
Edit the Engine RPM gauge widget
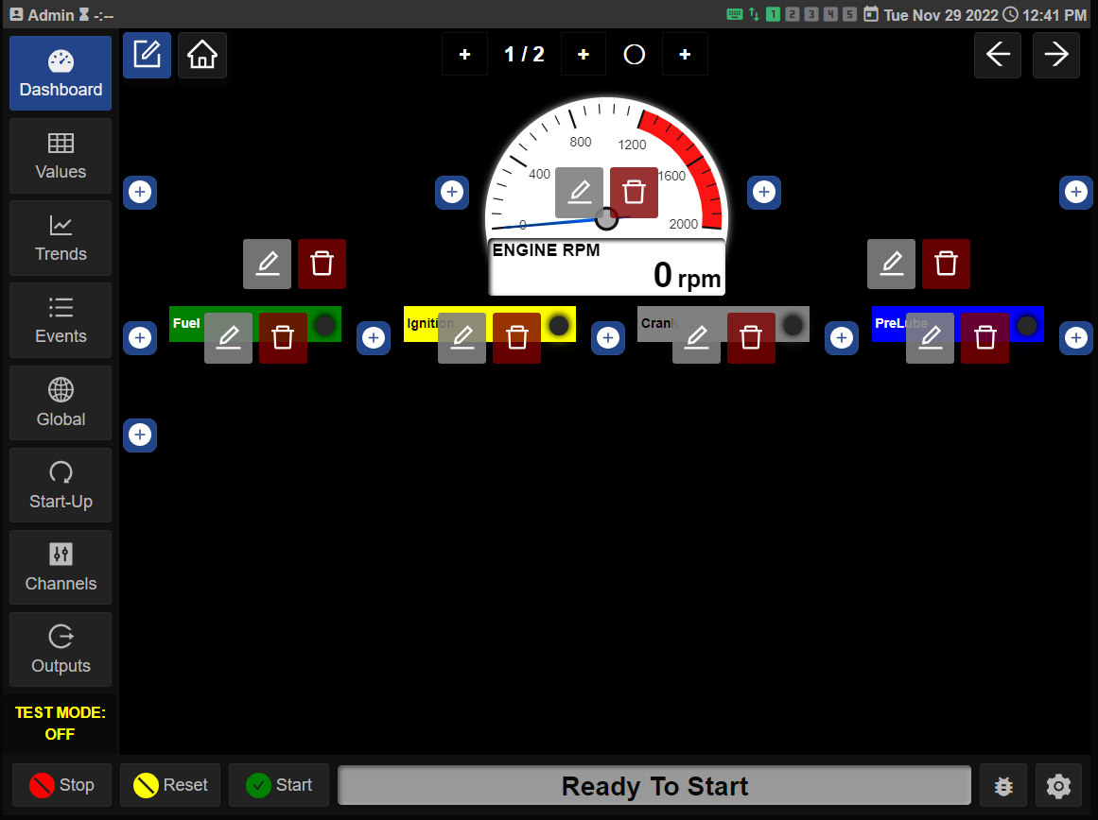[x=579, y=192]
